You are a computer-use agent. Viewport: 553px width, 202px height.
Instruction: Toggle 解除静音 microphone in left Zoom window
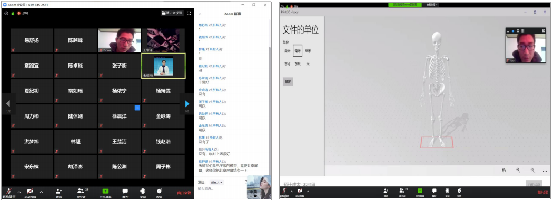pos(8,192)
